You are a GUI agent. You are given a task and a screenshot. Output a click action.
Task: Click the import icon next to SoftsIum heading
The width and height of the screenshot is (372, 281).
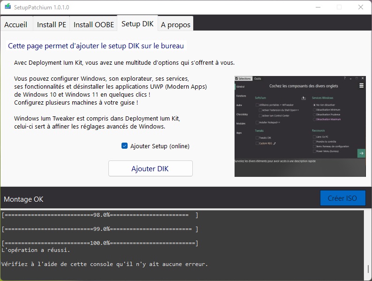(304, 98)
